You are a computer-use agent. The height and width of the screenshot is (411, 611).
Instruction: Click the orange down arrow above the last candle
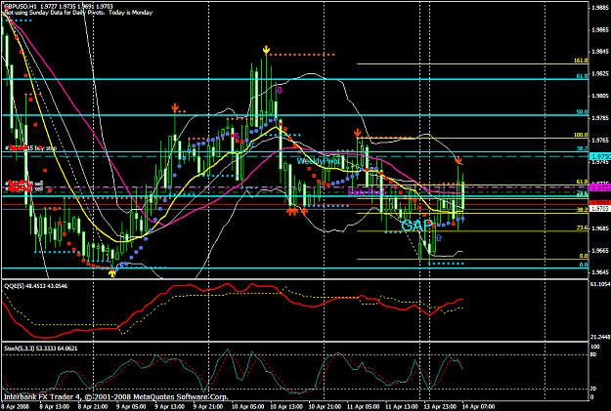458,160
